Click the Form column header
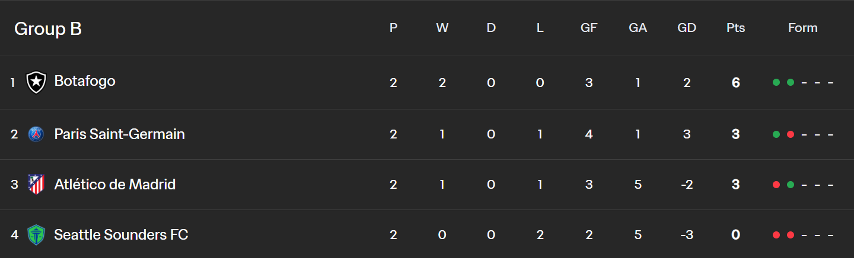 (803, 28)
